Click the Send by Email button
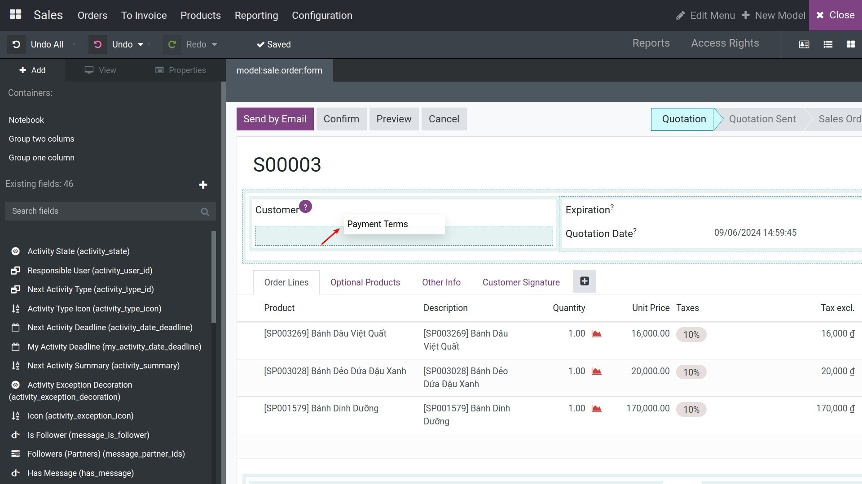Screen dimensions: 862x484 (x=275, y=119)
